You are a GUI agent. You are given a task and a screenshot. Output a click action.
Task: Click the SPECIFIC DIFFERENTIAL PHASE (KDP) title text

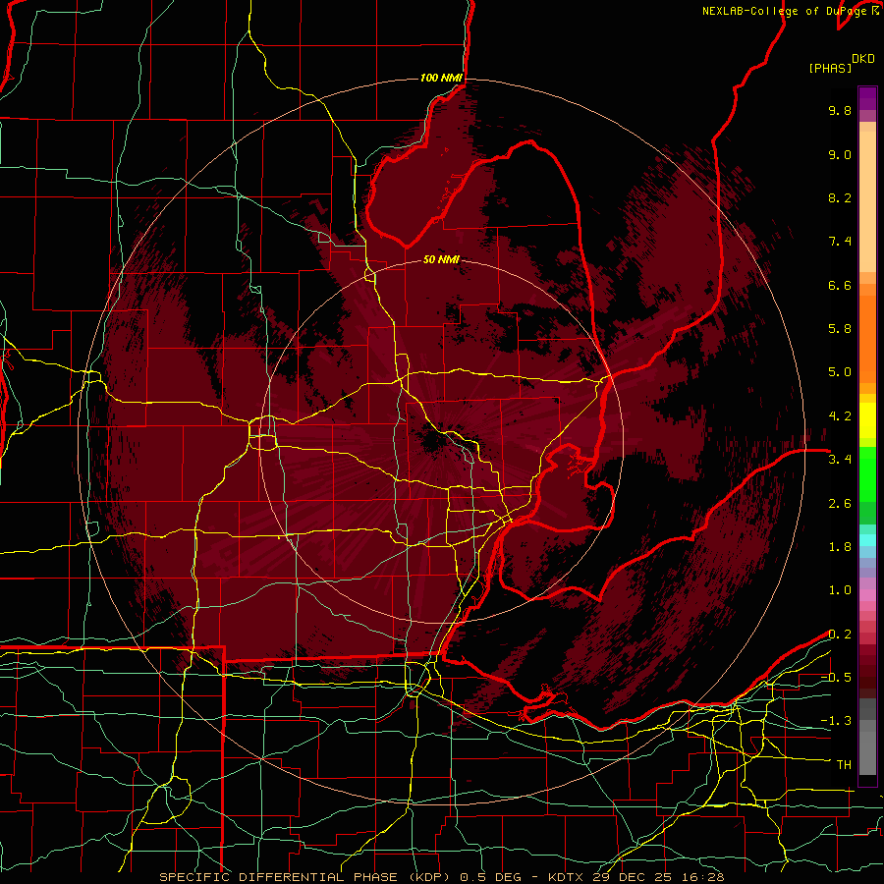click(x=304, y=877)
